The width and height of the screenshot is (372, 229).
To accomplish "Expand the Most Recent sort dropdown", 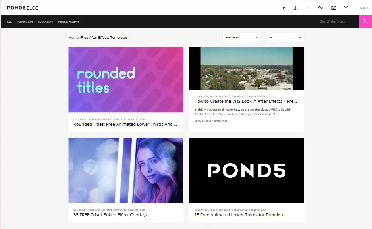I will point(241,37).
